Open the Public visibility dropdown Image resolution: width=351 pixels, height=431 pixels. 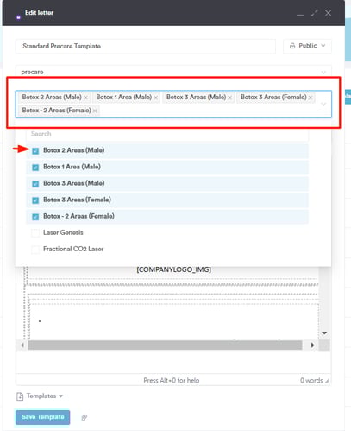(307, 46)
